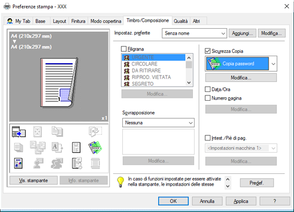
Task: Open the Copia password dropdown arrow
Action: 273,64
